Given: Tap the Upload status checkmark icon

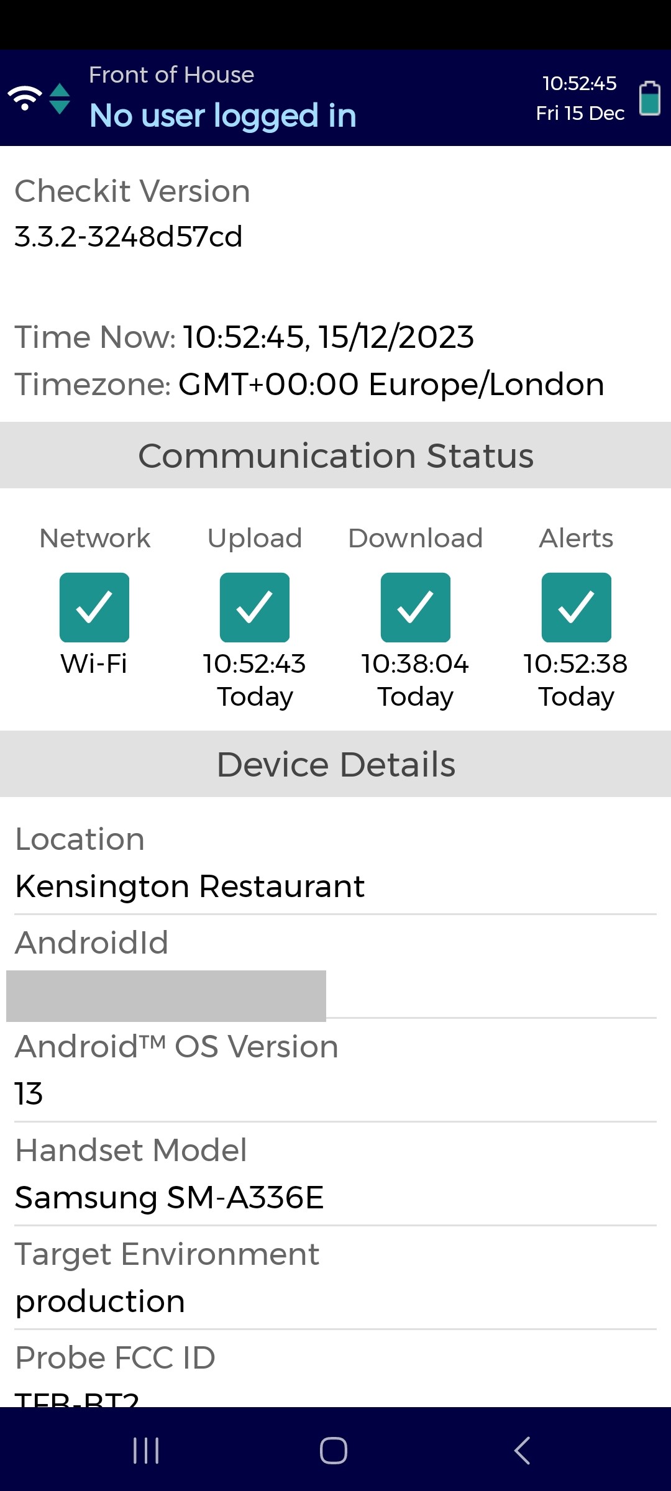Looking at the screenshot, I should point(255,607).
